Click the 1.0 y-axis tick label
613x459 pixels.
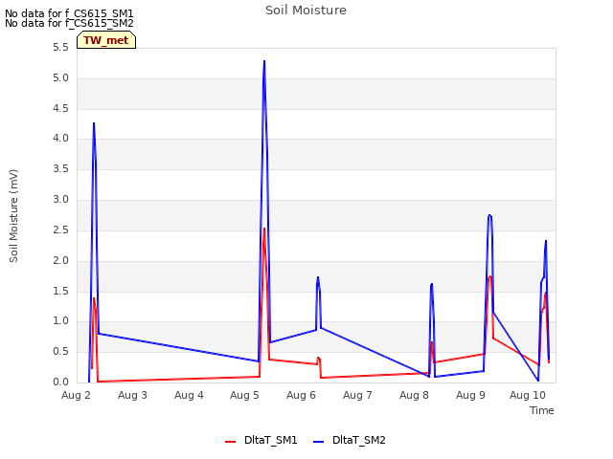(60, 321)
